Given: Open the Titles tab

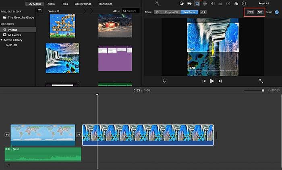Looking at the screenshot, I should point(64,4).
